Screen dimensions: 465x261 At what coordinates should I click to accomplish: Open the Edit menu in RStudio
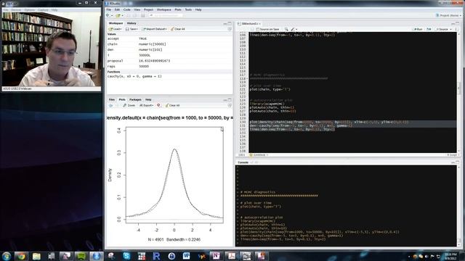pos(117,9)
